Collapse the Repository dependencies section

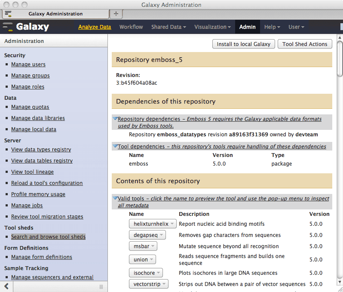point(115,119)
